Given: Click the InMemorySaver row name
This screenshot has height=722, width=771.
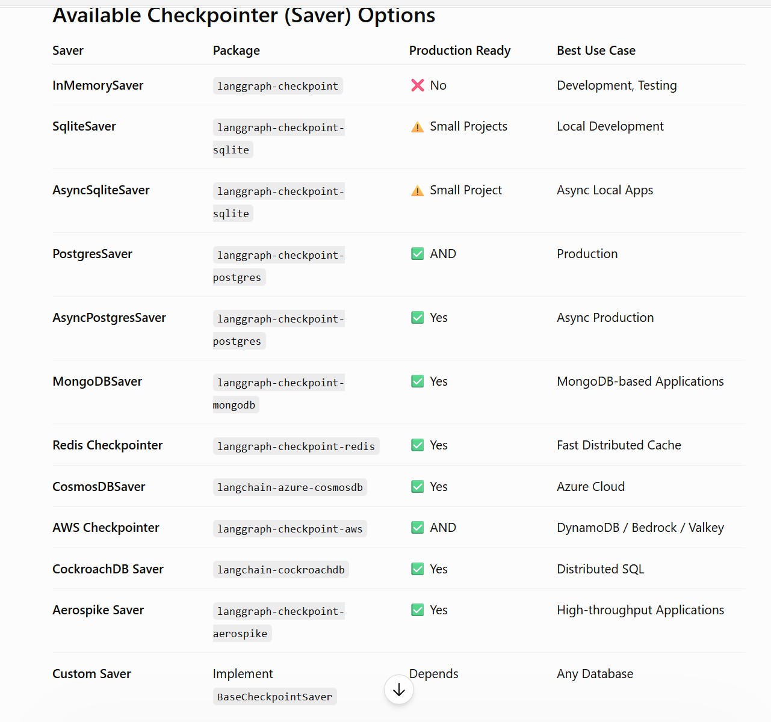Looking at the screenshot, I should pos(98,85).
